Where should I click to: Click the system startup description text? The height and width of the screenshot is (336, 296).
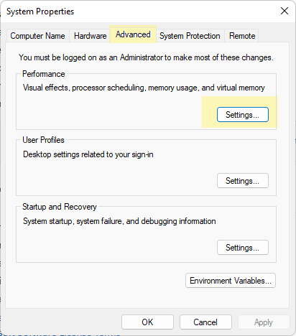click(119, 221)
